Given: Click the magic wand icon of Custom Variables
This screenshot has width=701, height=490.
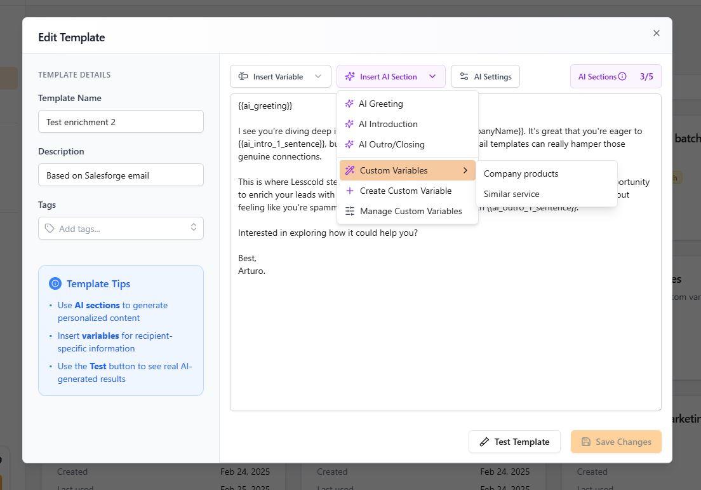Looking at the screenshot, I should (350, 170).
